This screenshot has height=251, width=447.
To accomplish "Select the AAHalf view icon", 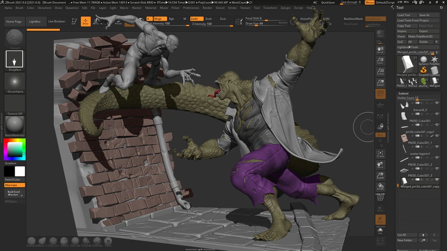I will (x=380, y=83).
